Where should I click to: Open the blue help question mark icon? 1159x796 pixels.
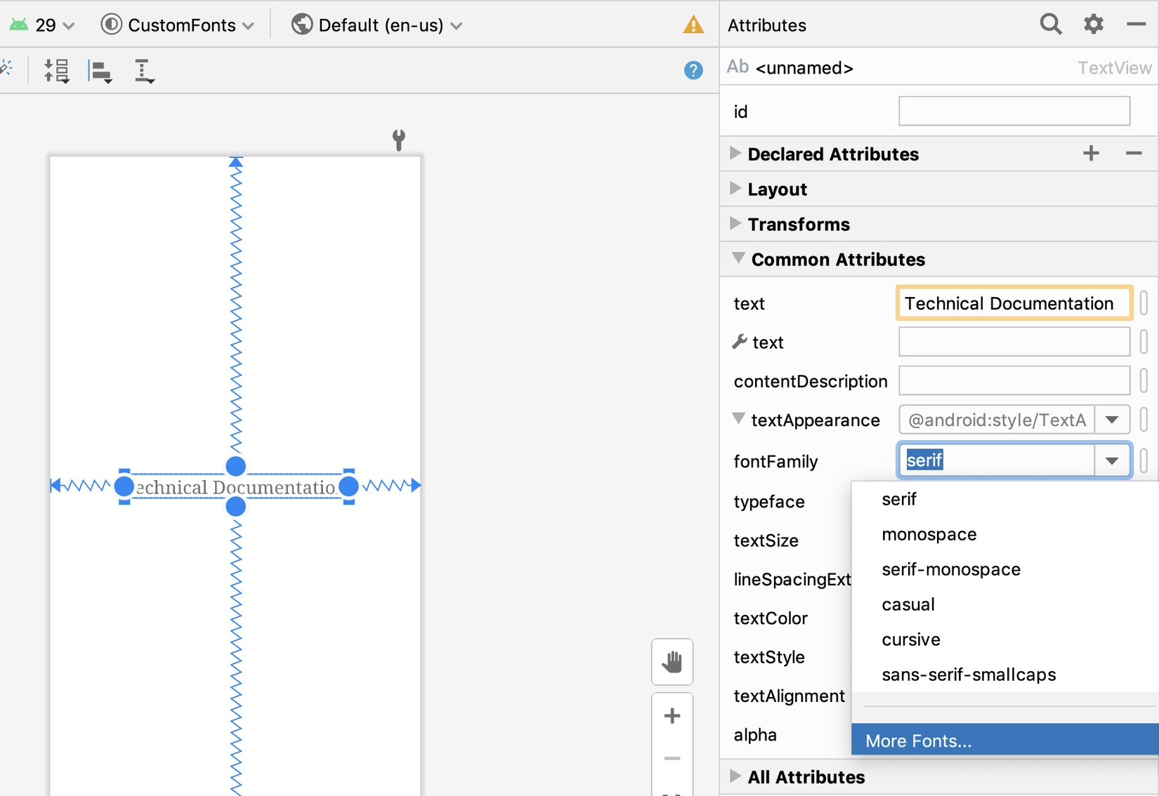click(x=693, y=70)
